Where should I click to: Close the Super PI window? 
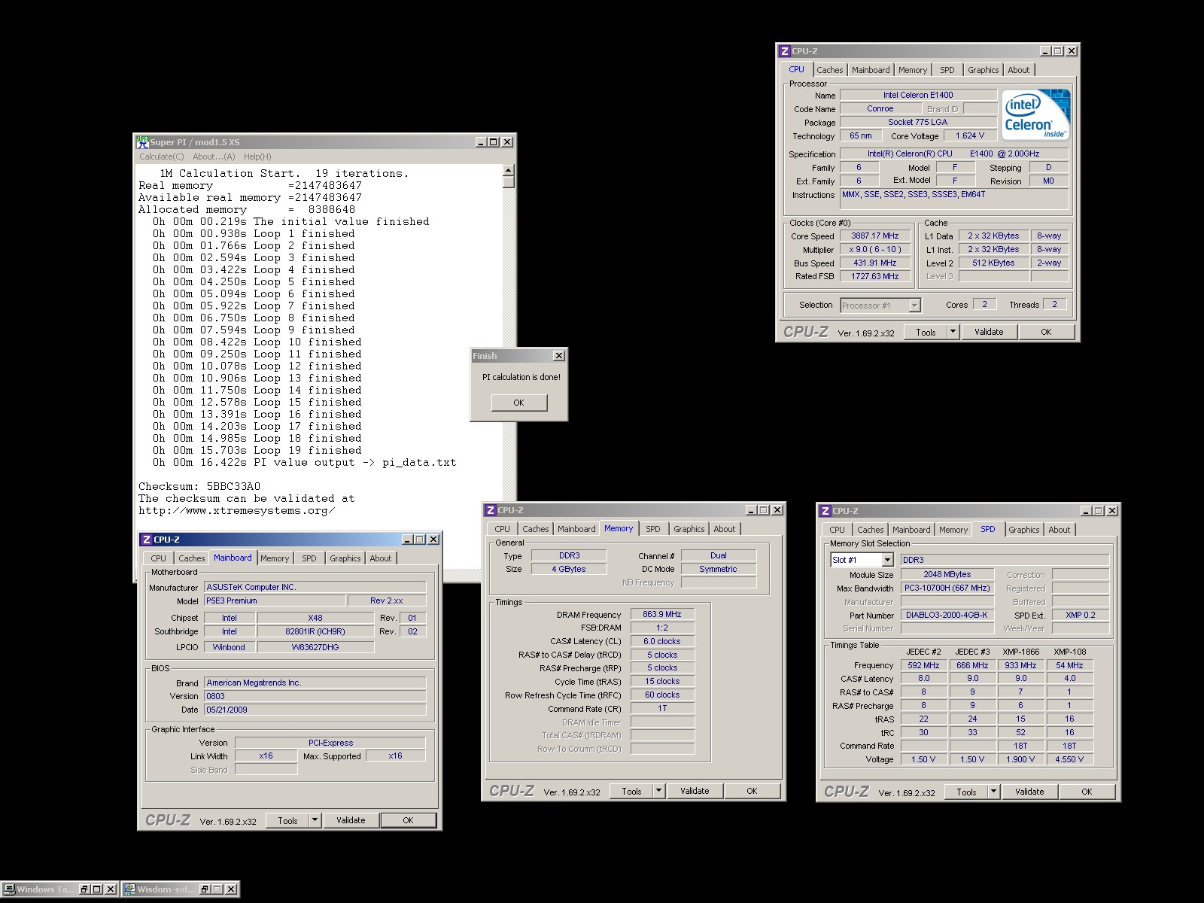pos(507,142)
